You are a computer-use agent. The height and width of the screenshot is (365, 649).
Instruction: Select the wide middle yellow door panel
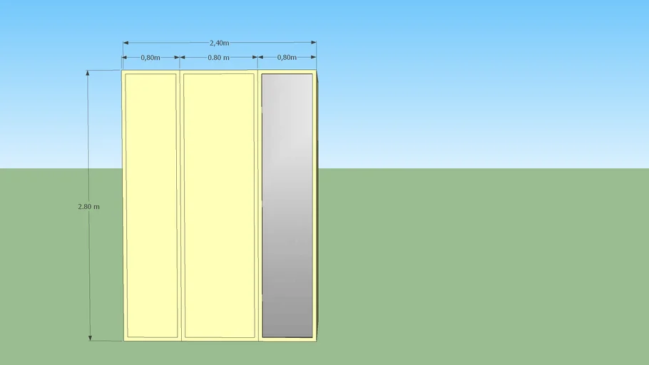point(219,205)
